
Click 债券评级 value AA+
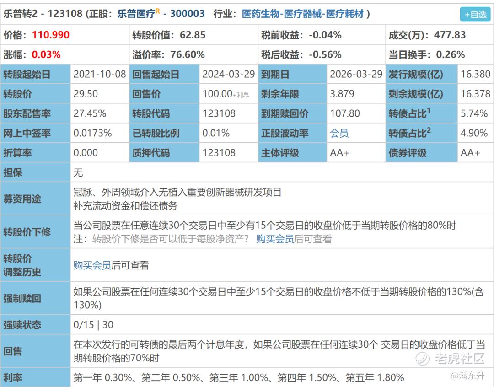click(x=470, y=153)
